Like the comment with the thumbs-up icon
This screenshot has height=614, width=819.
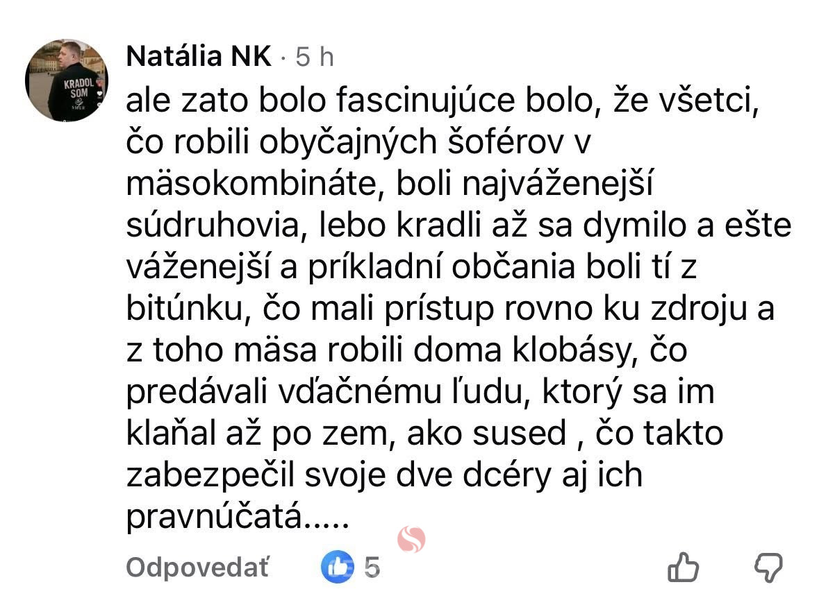point(682,568)
